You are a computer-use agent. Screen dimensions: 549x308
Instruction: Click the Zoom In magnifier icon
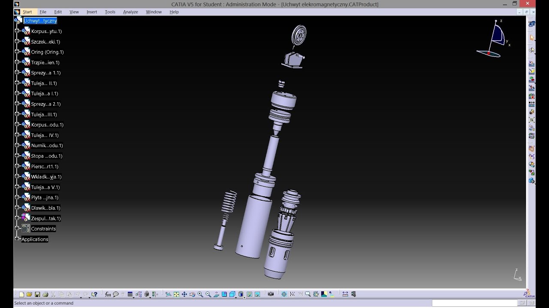pos(200,294)
